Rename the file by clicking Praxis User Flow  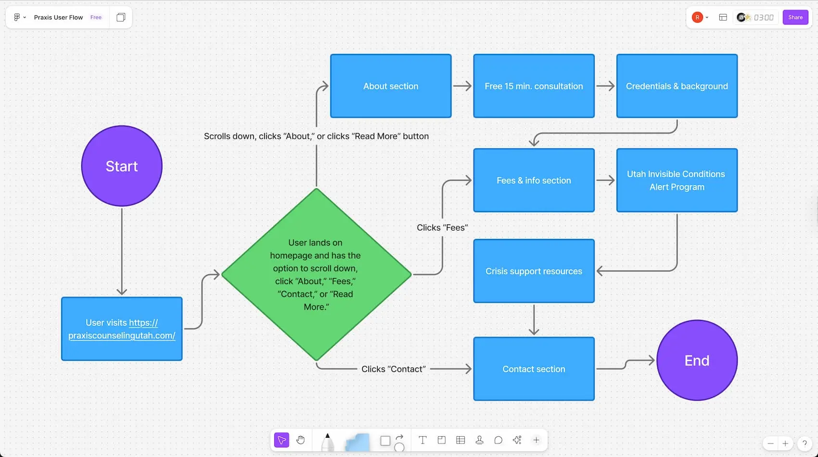pos(58,17)
